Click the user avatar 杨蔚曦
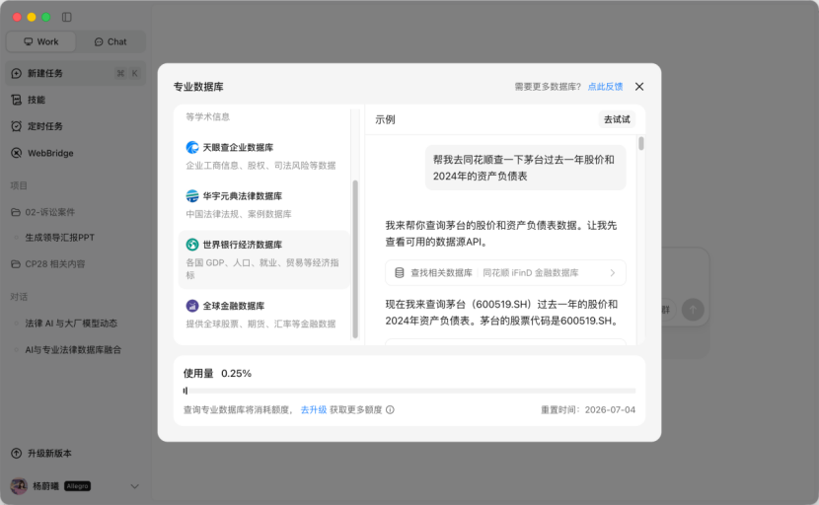 (x=19, y=486)
